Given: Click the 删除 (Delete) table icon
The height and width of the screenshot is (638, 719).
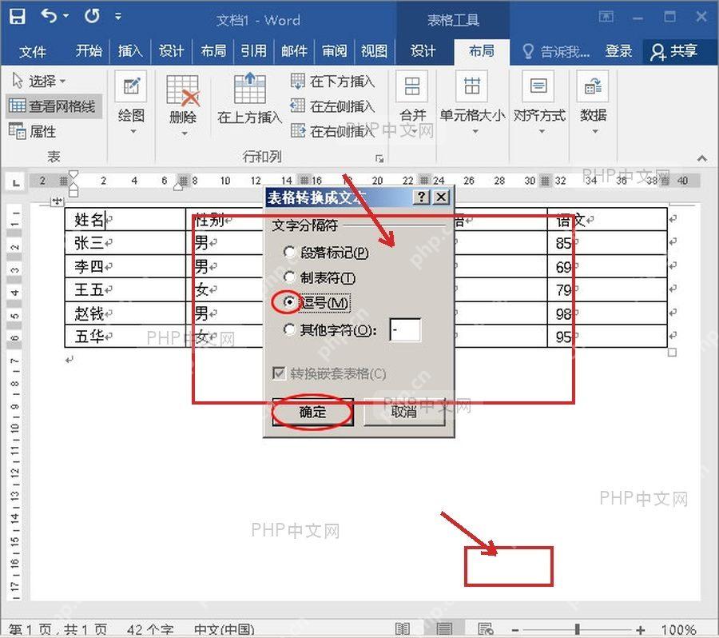Looking at the screenshot, I should tap(183, 90).
